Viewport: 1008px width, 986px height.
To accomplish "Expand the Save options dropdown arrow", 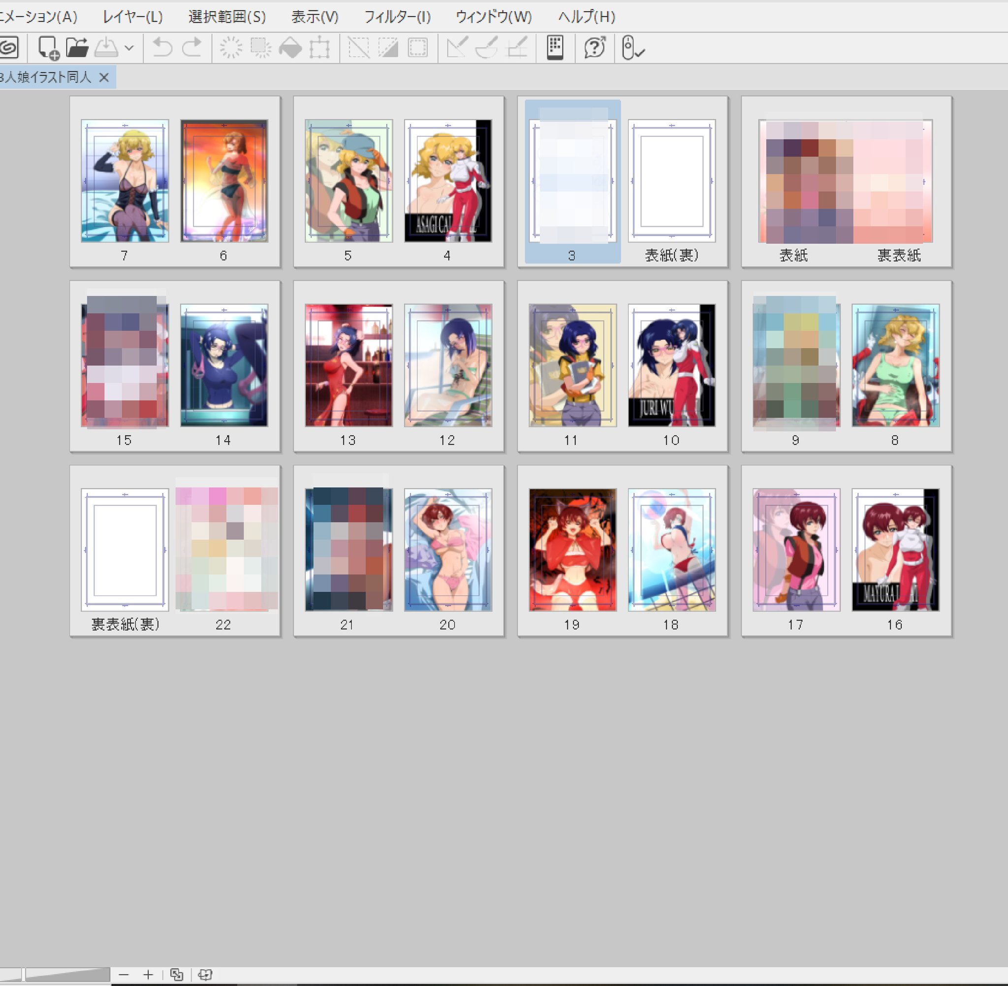I will click(129, 48).
